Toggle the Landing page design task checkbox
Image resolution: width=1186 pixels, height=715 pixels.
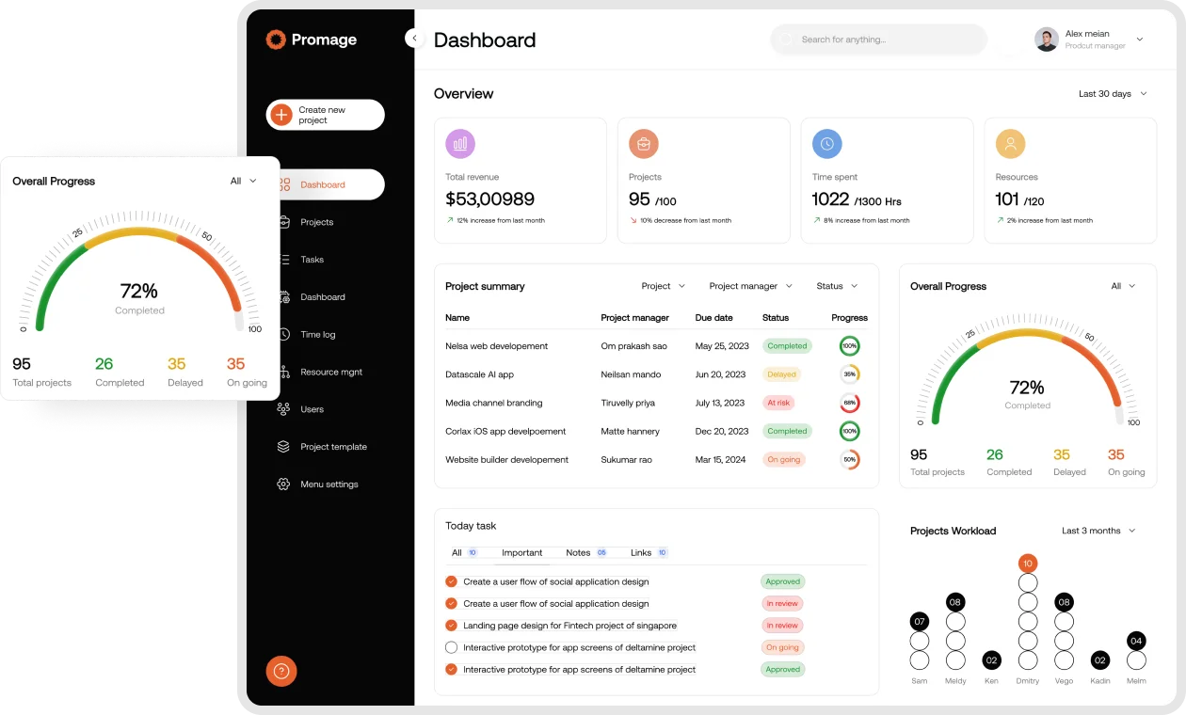[451, 625]
